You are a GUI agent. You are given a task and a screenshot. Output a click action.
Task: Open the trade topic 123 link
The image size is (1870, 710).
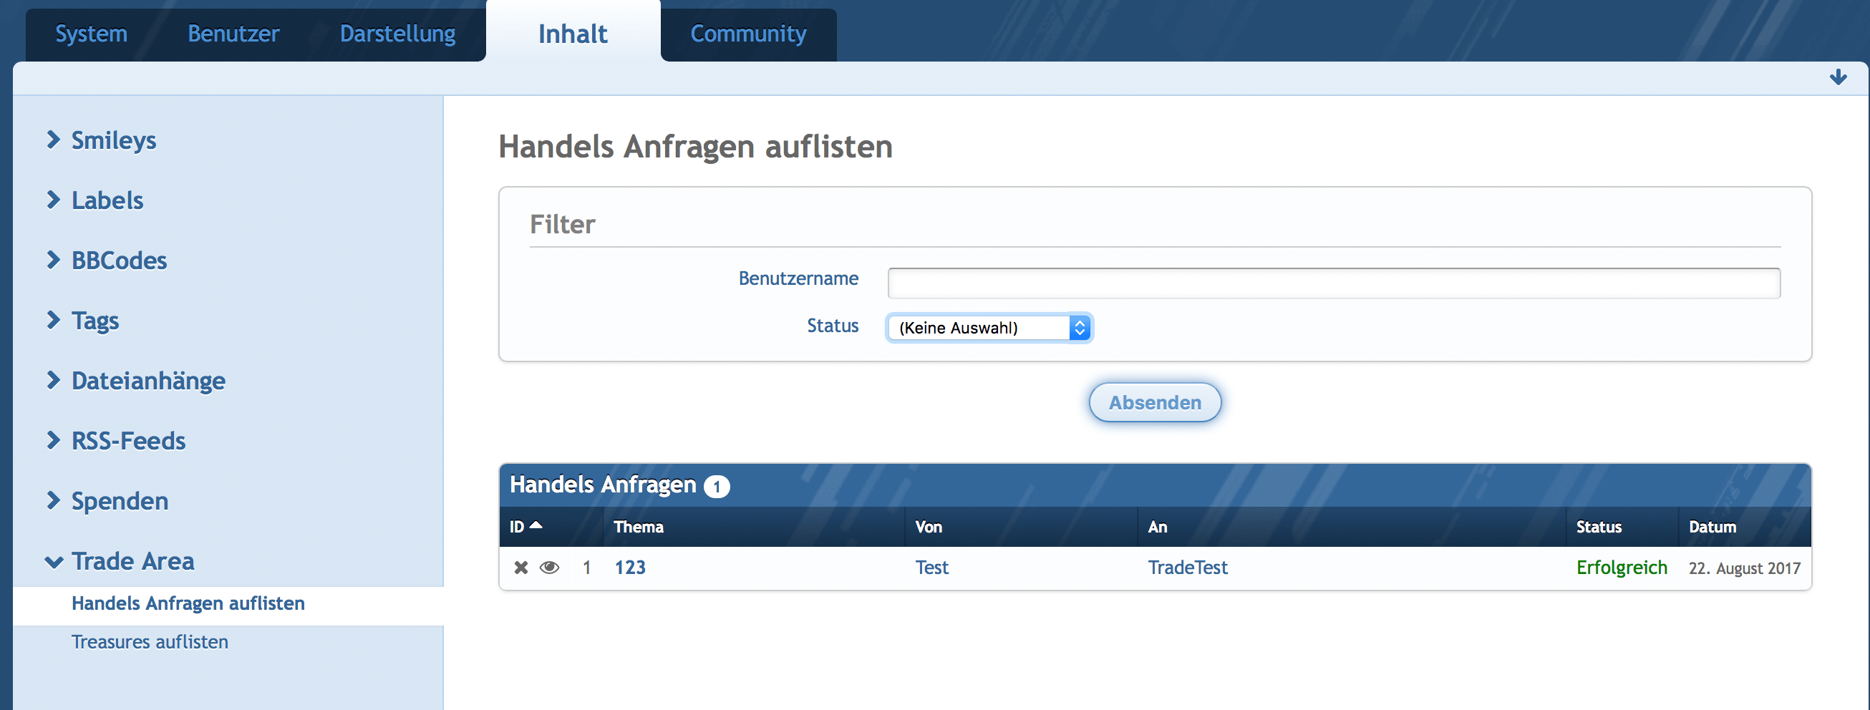(x=630, y=568)
